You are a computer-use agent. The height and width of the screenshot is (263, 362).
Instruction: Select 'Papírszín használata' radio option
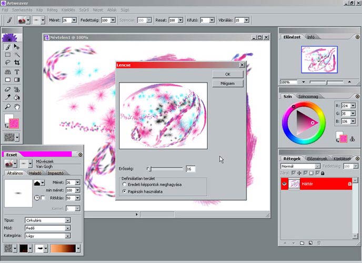click(x=124, y=191)
